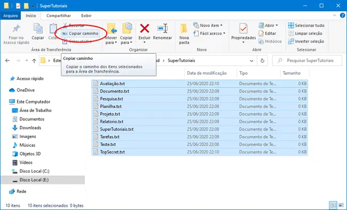Viewport: 347px width, 210px height.
Task: Click the Pesquisar SuperTutoriais search box
Action: pos(307,61)
